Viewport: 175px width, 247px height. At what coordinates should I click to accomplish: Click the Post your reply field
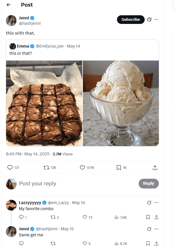(x=37, y=183)
